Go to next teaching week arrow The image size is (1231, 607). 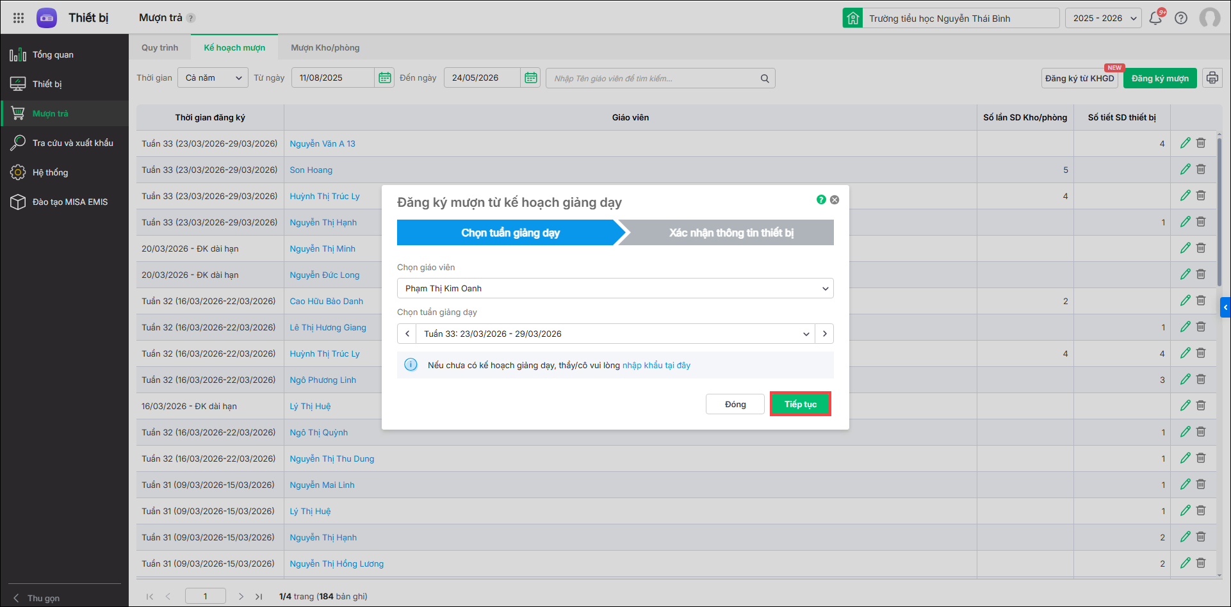click(824, 334)
